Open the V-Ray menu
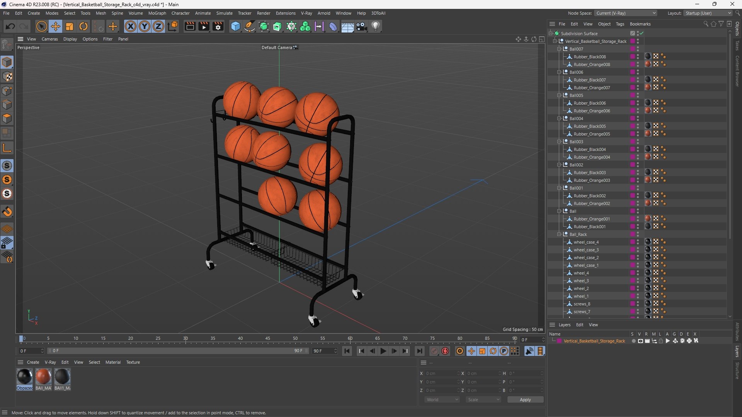Image resolution: width=742 pixels, height=417 pixels. pyautogui.click(x=306, y=13)
